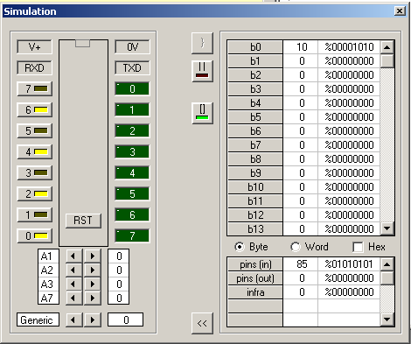411x344 pixels.
Task: Decrease the A7 analogue value with left arrow
Action: click(74, 298)
